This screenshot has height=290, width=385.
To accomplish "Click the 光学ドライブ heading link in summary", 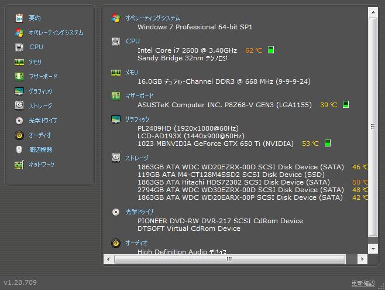I will 139,212.
